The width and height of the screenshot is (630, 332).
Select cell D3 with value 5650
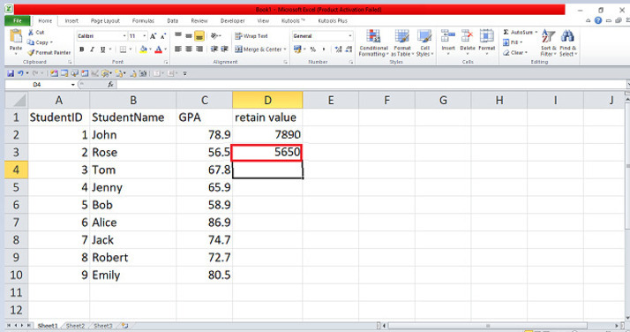coord(267,153)
